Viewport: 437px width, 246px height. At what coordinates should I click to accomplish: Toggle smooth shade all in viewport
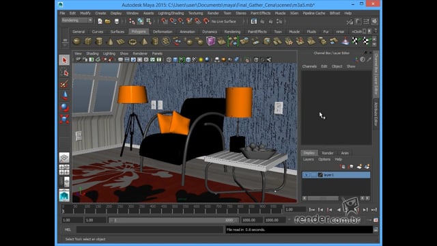click(x=175, y=59)
